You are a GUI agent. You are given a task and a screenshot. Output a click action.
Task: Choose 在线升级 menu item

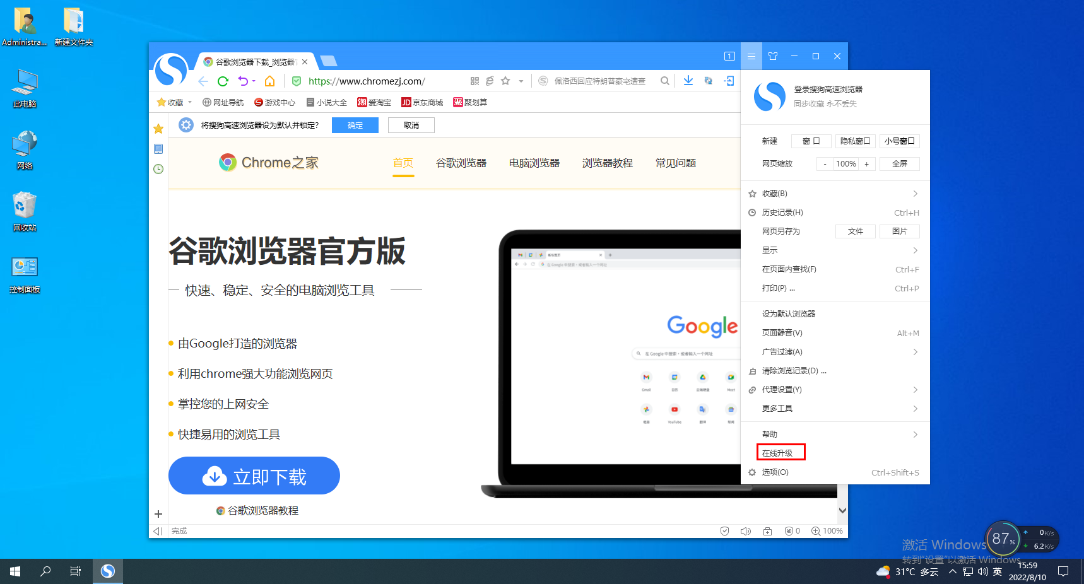(835, 453)
